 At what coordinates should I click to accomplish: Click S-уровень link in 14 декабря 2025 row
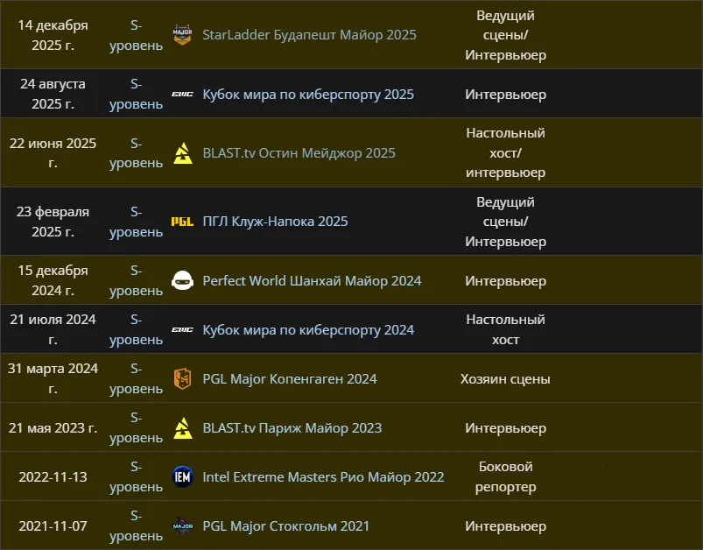(x=136, y=35)
